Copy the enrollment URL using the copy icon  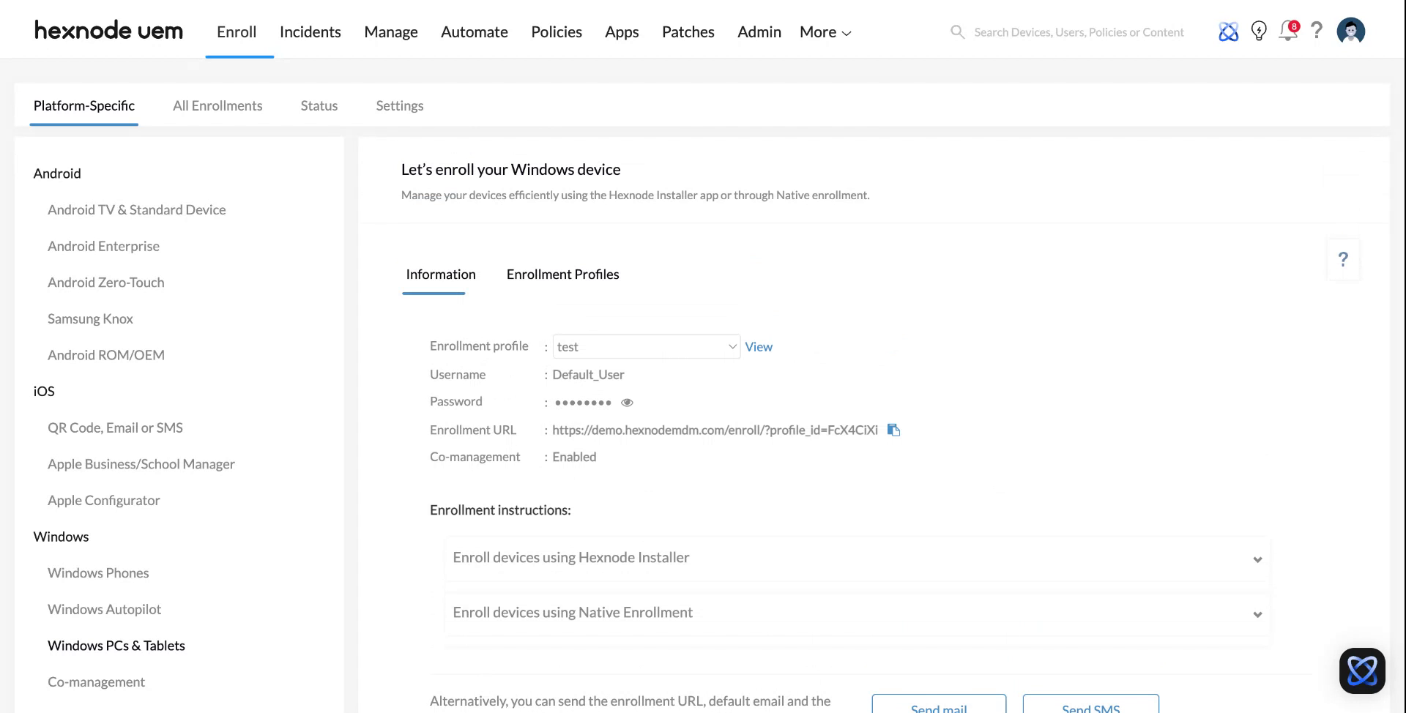pyautogui.click(x=893, y=430)
